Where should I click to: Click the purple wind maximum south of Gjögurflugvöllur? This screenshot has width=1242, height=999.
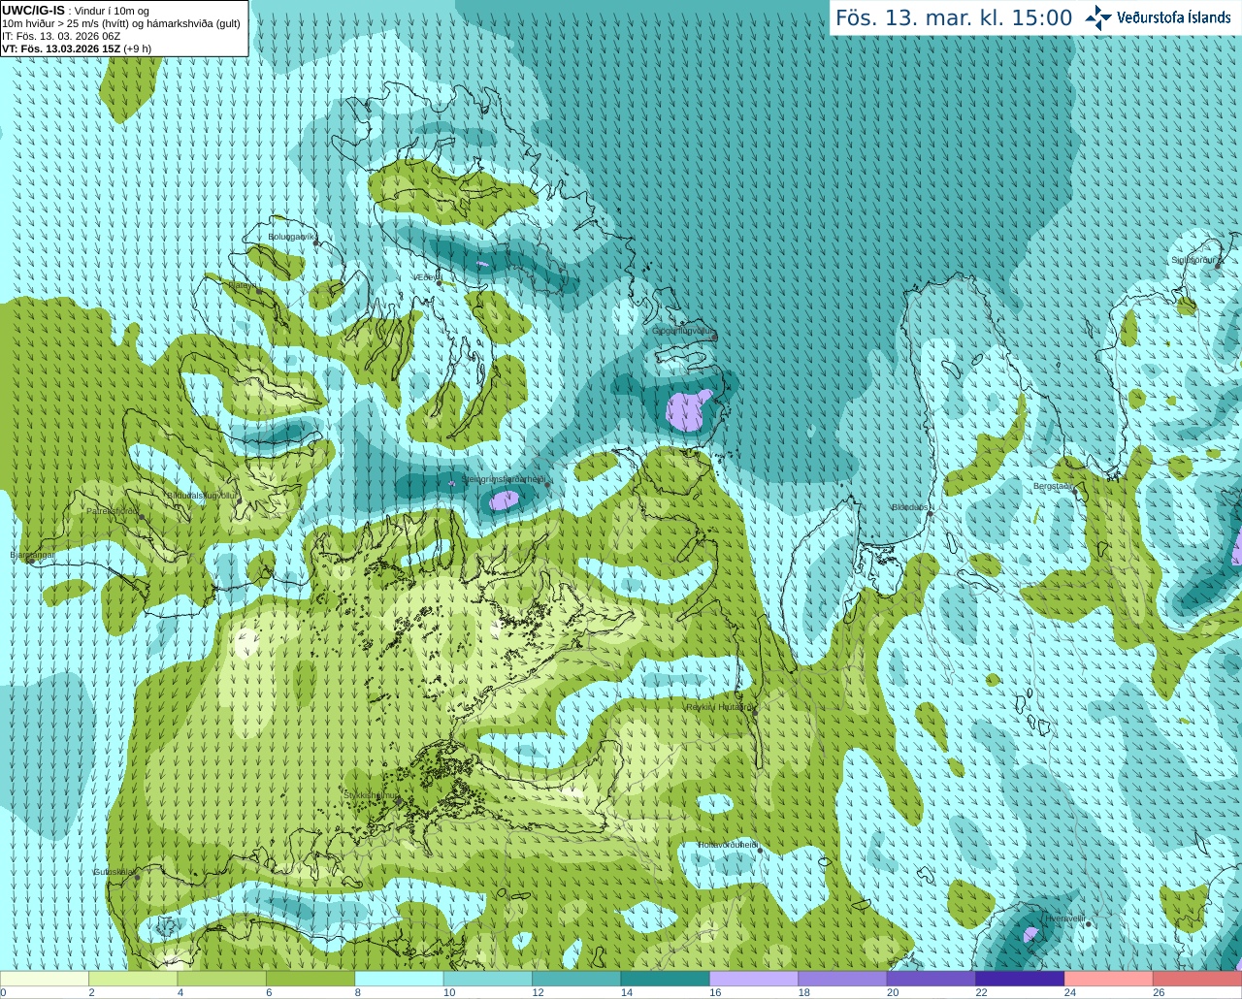[x=688, y=410]
